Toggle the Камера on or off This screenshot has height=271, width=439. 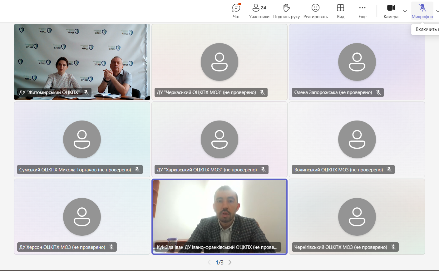(x=391, y=11)
